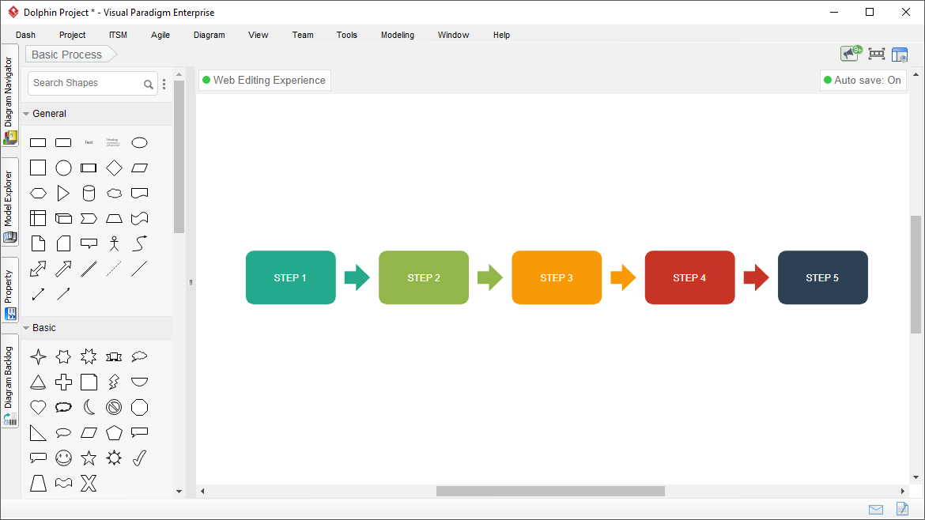Open the Team menu

coord(304,35)
